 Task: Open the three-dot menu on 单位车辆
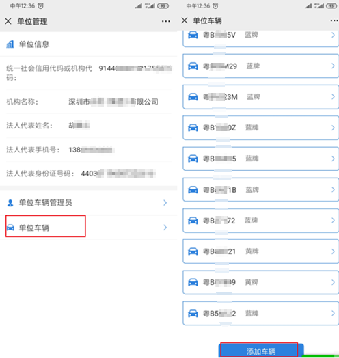tap(334, 20)
